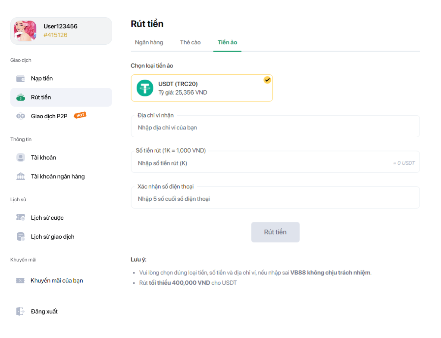
Task: Click the Giao dịch section label
Action: 21,60
